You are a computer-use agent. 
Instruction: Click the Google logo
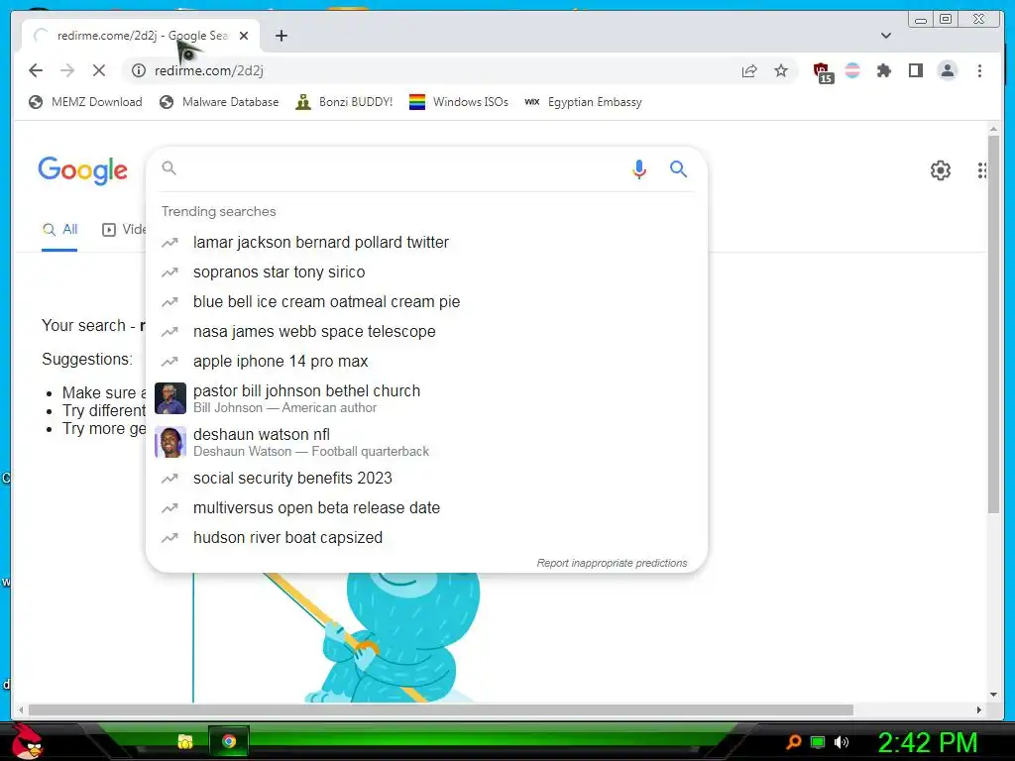tap(83, 170)
